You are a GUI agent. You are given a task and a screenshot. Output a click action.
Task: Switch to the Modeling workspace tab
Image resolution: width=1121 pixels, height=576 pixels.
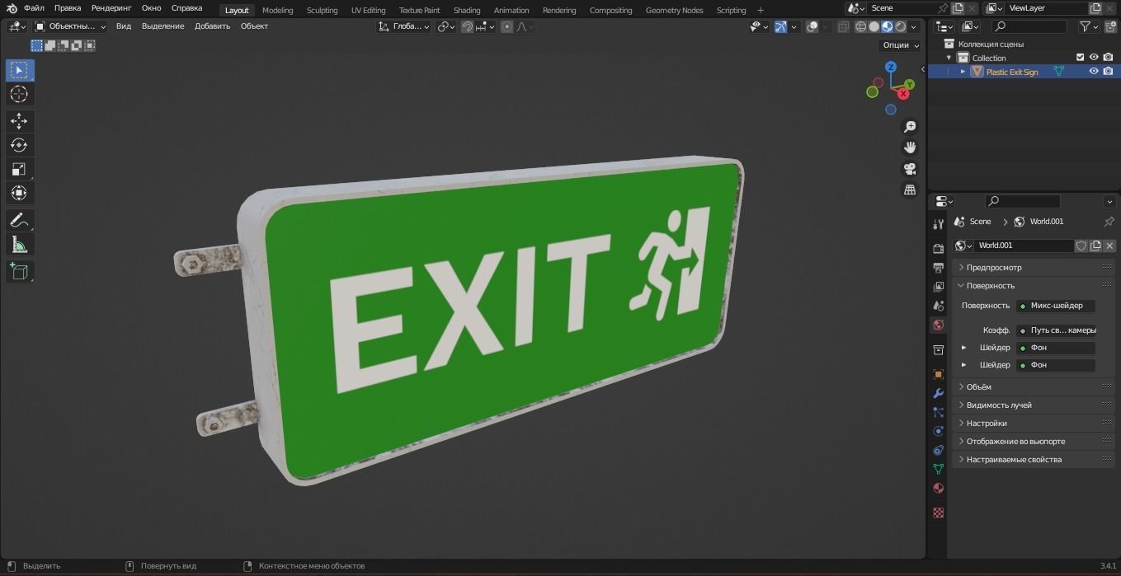tap(277, 10)
